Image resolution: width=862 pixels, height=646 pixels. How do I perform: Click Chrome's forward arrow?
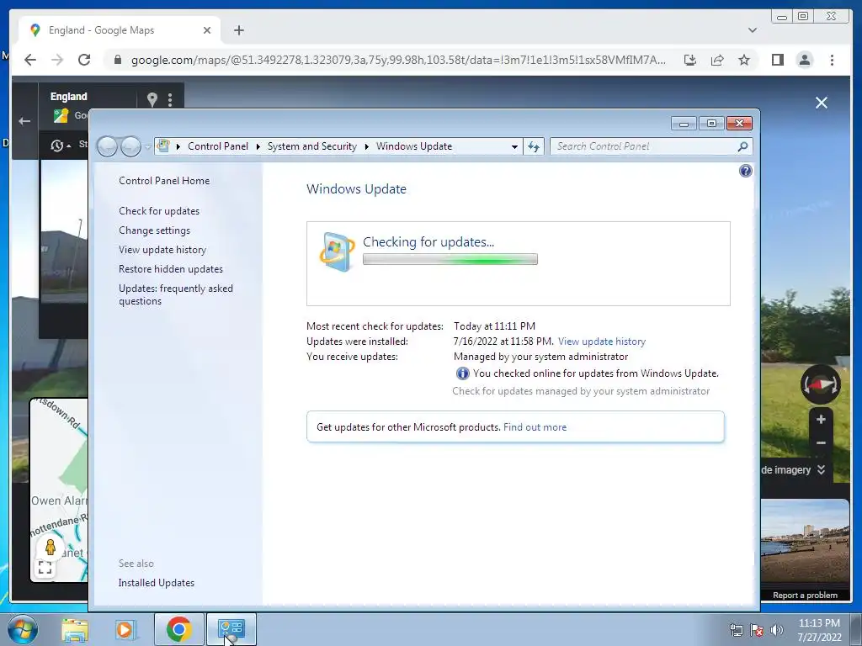click(x=57, y=60)
